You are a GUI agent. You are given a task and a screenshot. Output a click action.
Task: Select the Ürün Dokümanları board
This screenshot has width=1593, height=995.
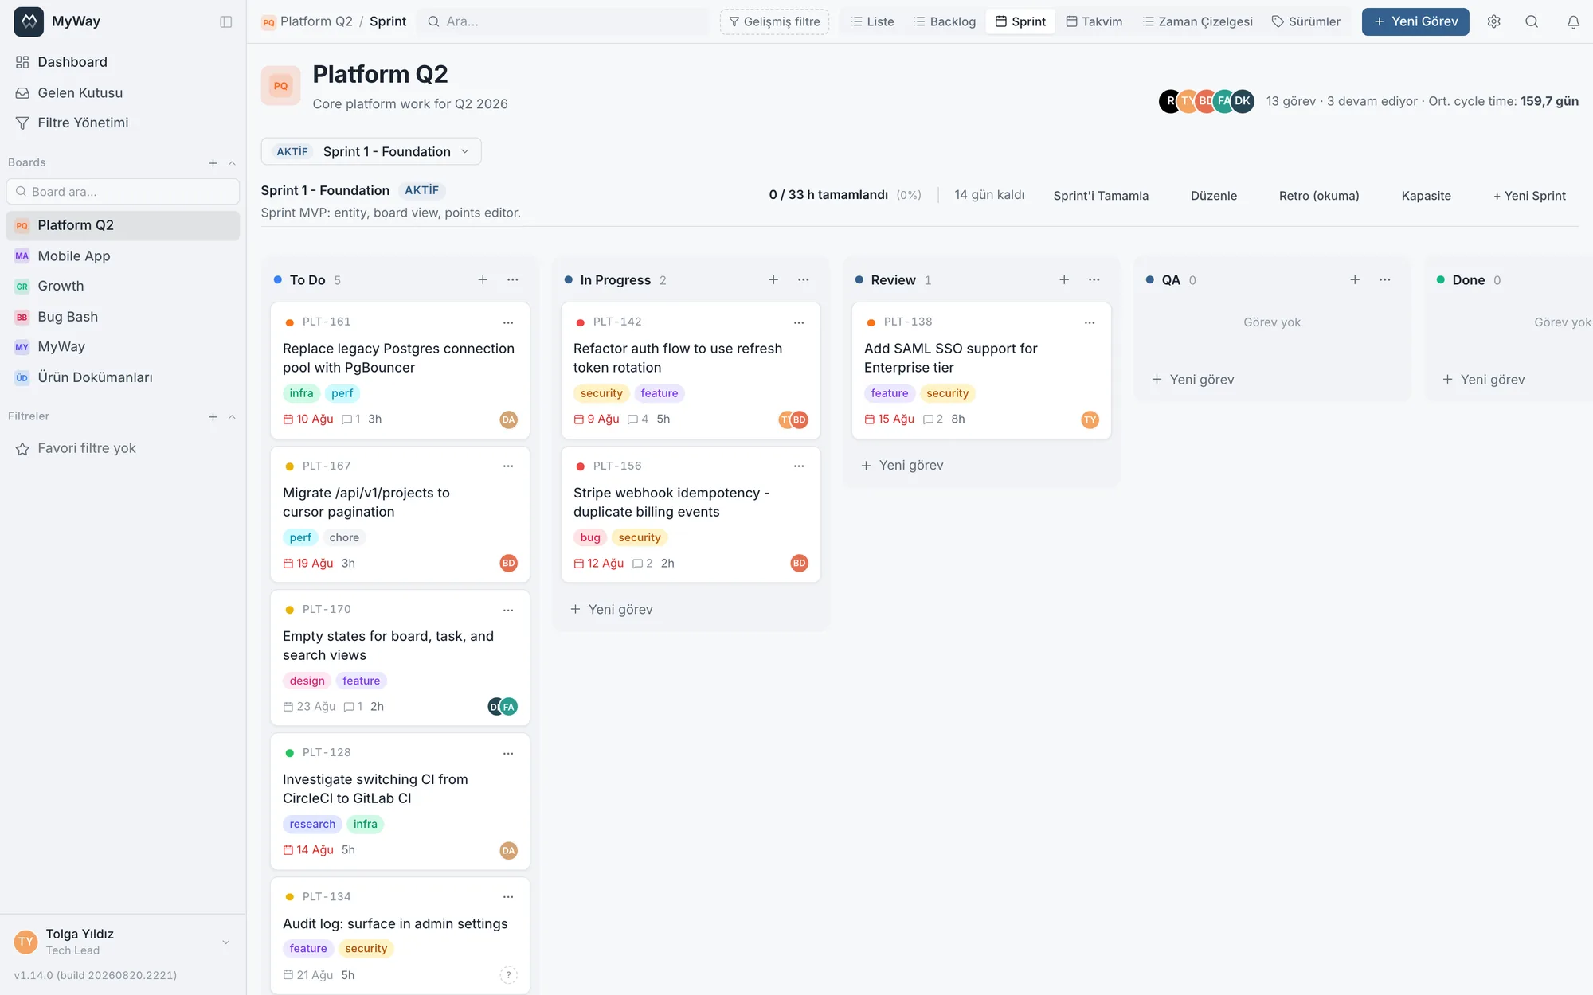point(123,377)
